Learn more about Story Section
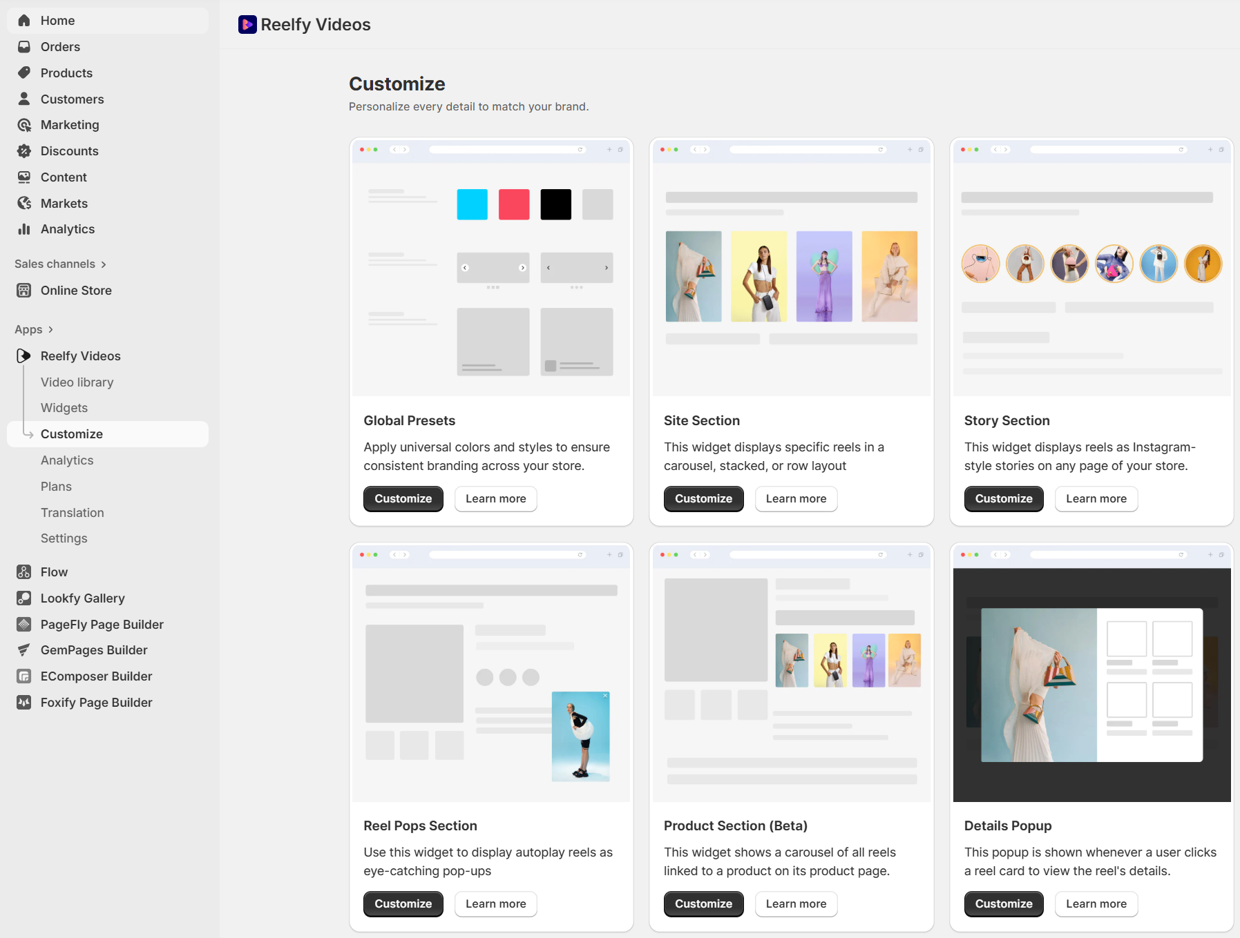The width and height of the screenshot is (1240, 938). point(1096,499)
